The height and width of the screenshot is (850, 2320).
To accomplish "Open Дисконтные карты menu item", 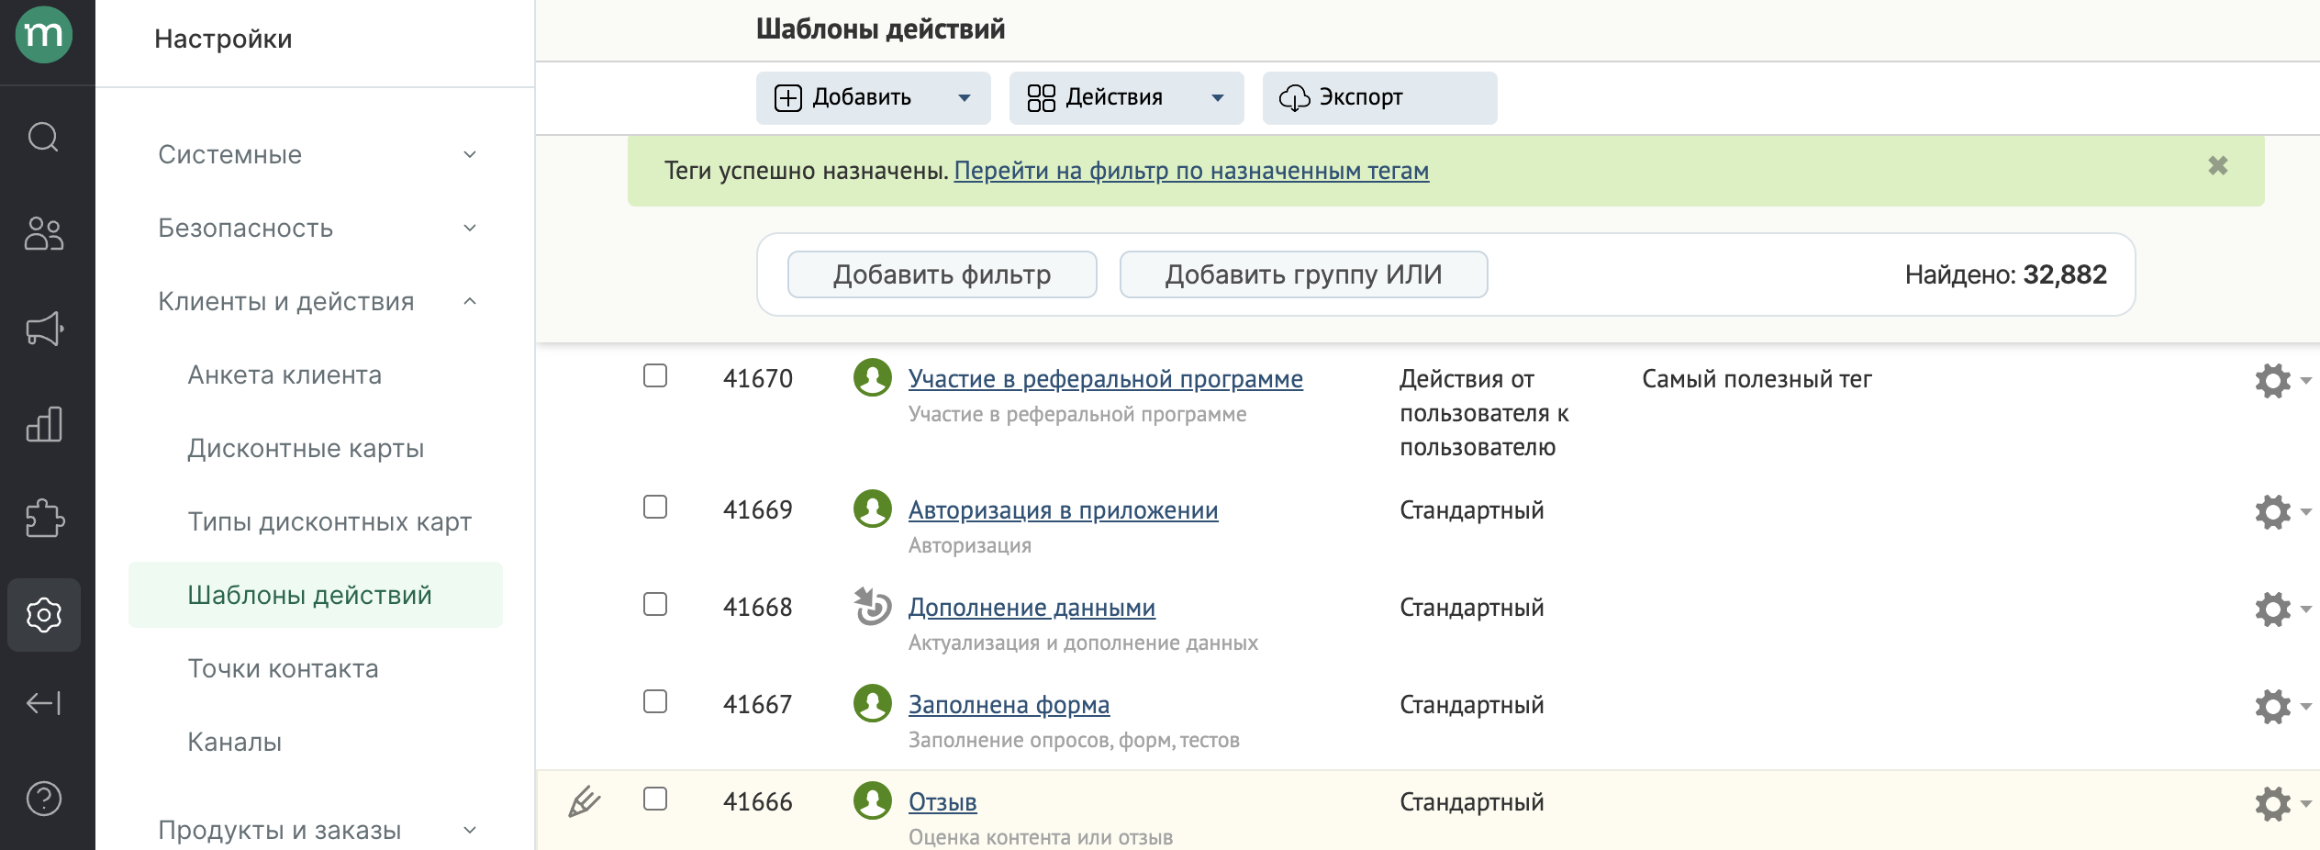I will tap(306, 448).
